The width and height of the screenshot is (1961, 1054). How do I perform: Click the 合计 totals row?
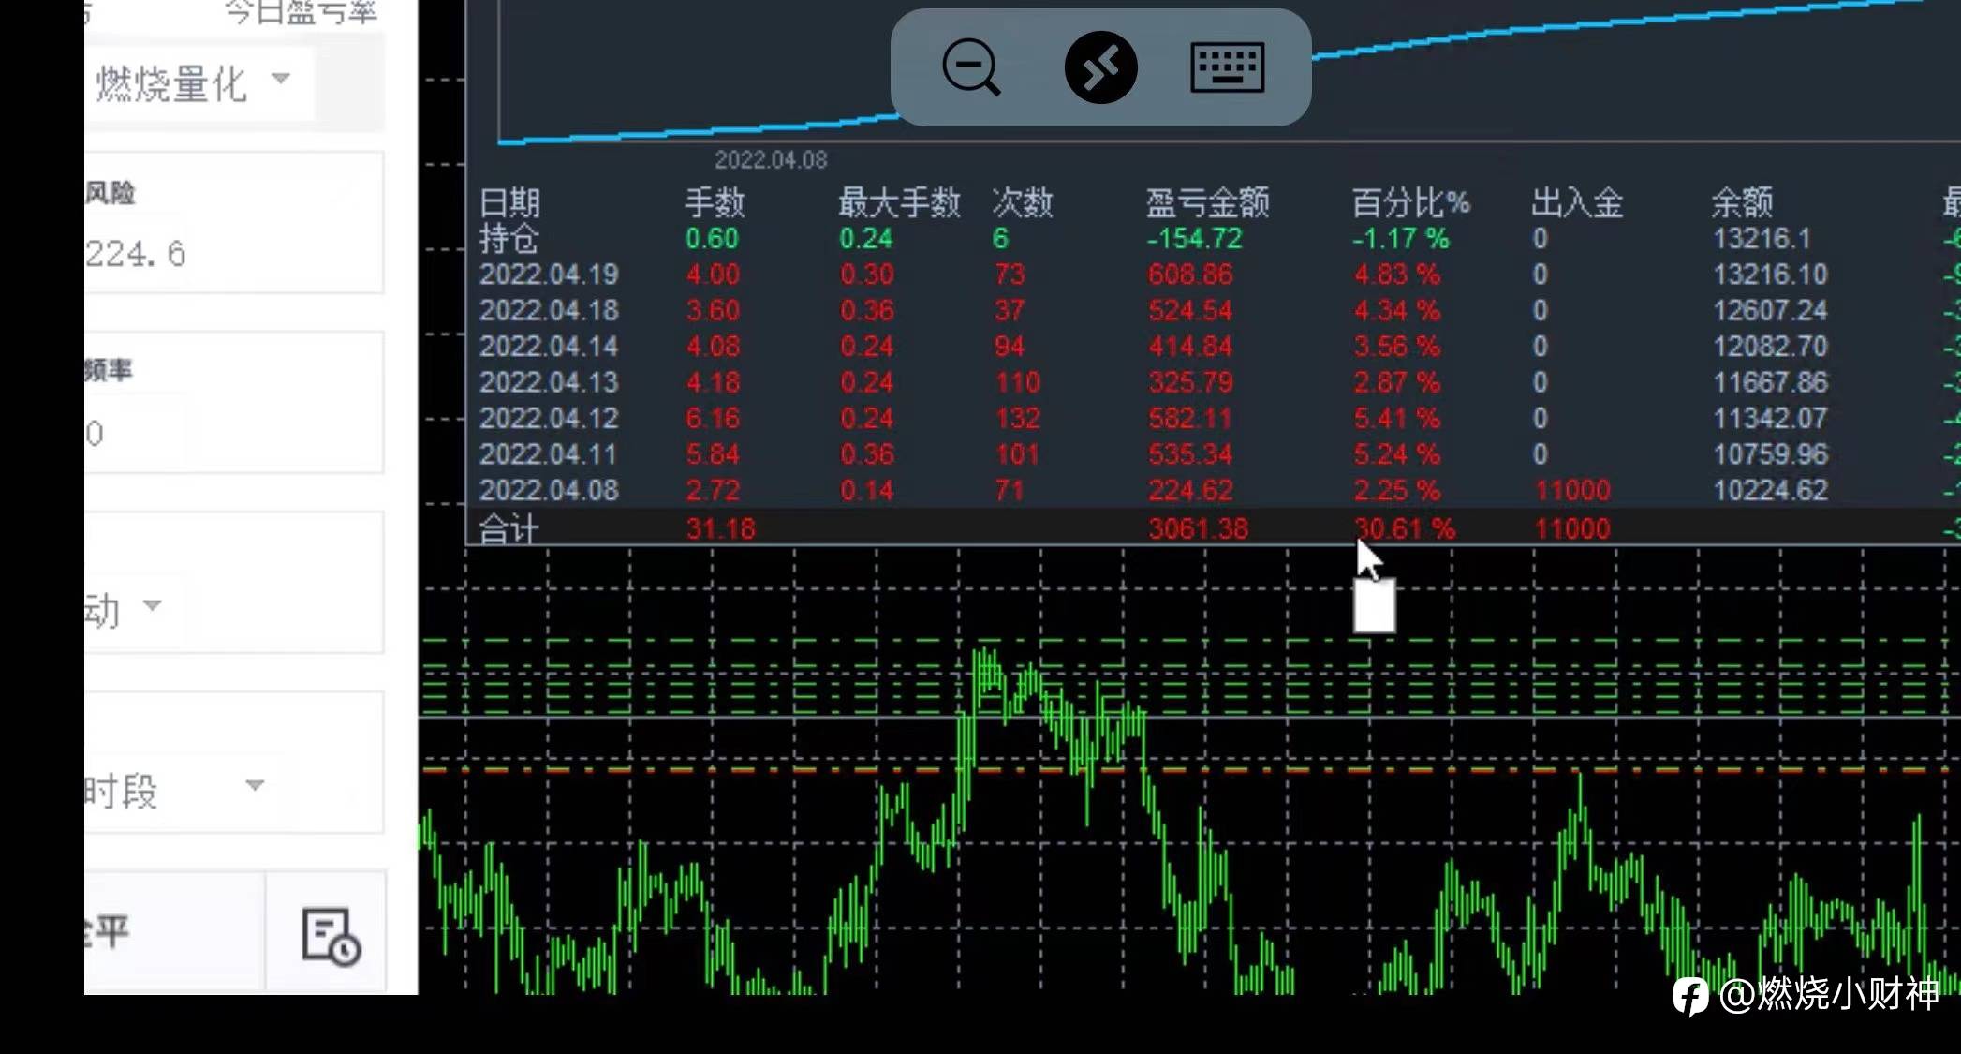(x=509, y=529)
